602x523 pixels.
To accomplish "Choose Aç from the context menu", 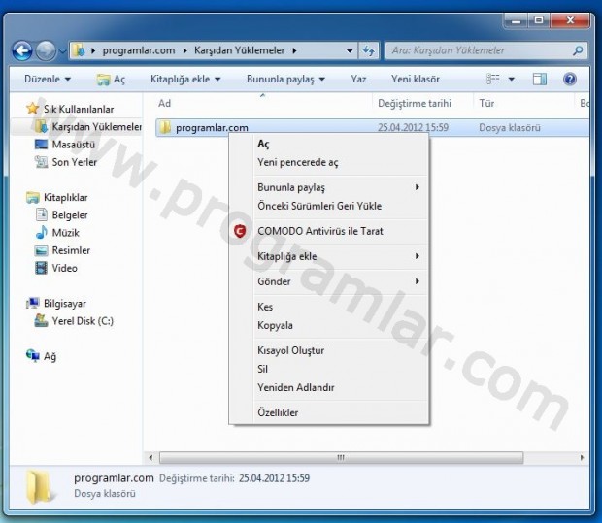I will 328,144.
